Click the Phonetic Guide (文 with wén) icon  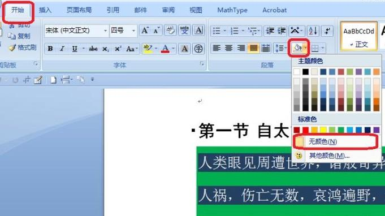click(184, 31)
